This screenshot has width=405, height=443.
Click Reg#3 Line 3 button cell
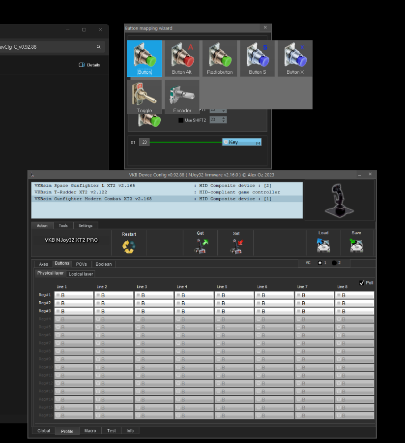[154, 312]
